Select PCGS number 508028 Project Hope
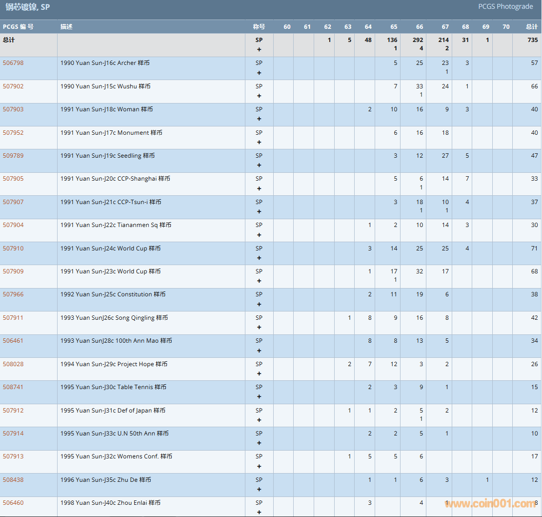The width and height of the screenshot is (542, 517). (x=13, y=364)
